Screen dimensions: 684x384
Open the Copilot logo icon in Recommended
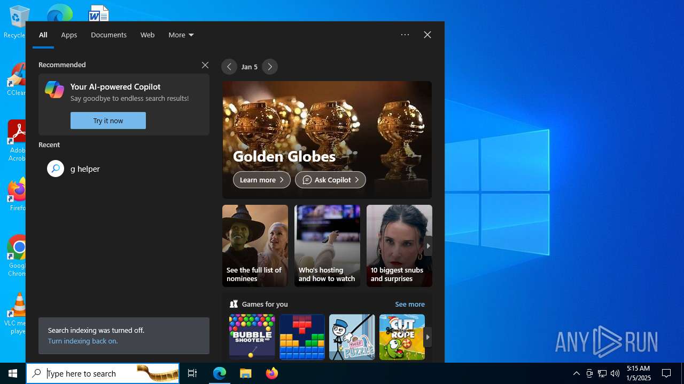(55, 90)
